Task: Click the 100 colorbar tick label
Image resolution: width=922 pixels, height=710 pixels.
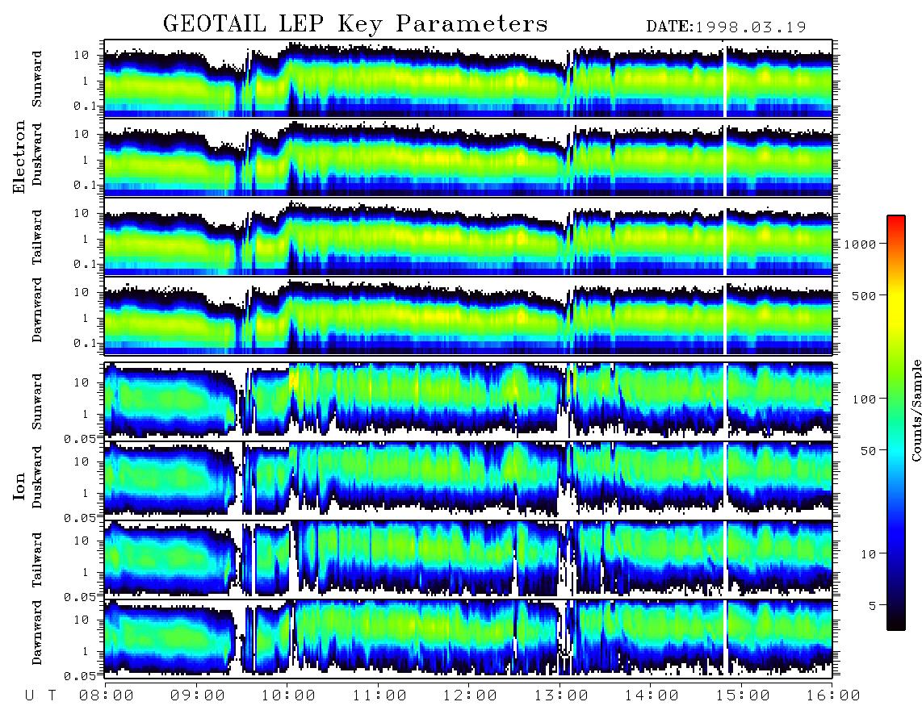Action: 864,399
